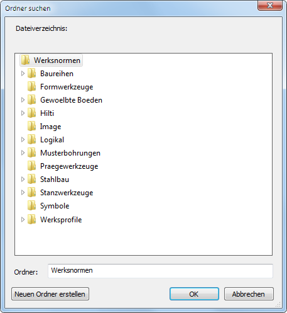Select the Praegewerkzeuge folder name

pyautogui.click(x=69, y=166)
